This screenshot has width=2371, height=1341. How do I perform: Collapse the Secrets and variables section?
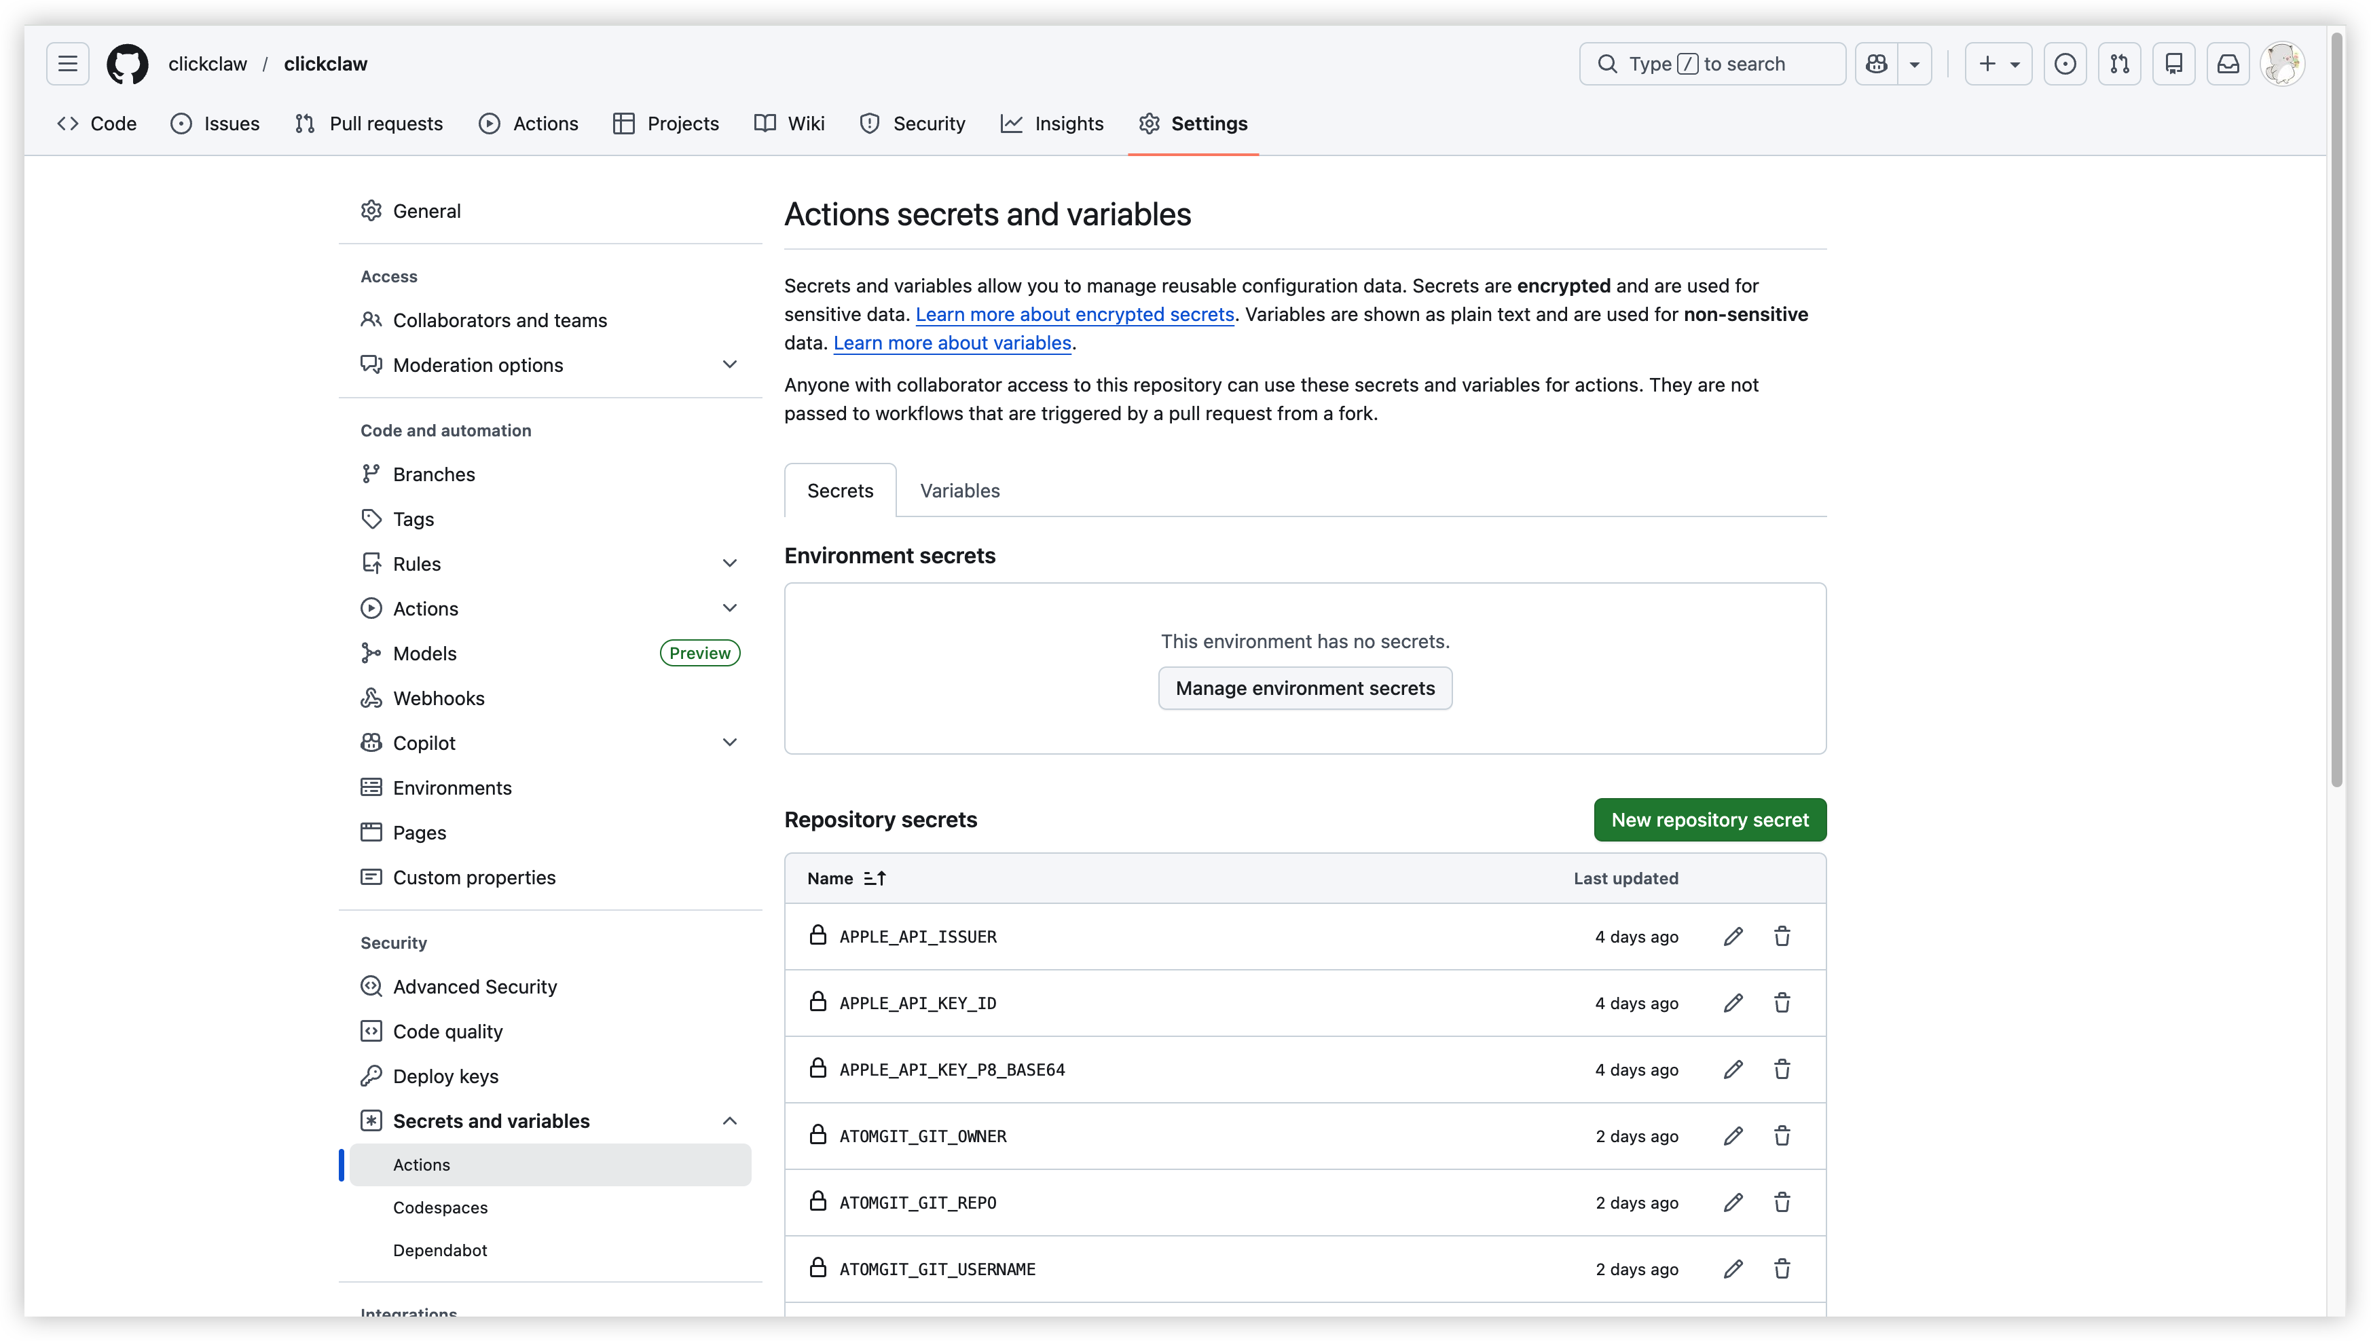point(730,1121)
